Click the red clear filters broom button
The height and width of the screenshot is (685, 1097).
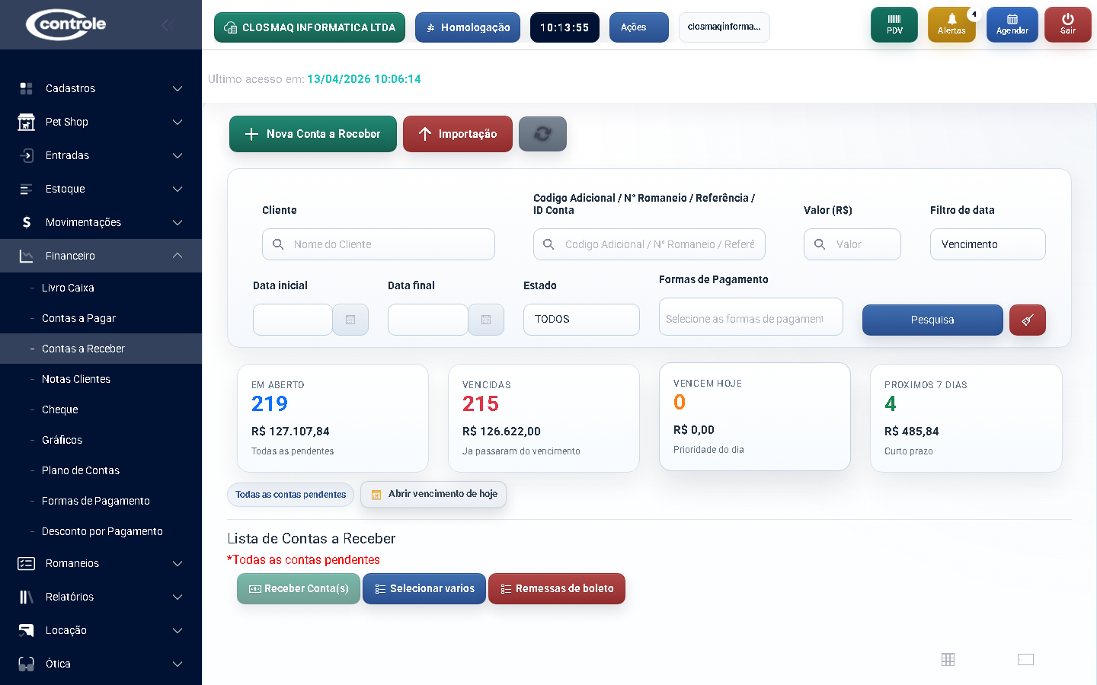point(1027,320)
